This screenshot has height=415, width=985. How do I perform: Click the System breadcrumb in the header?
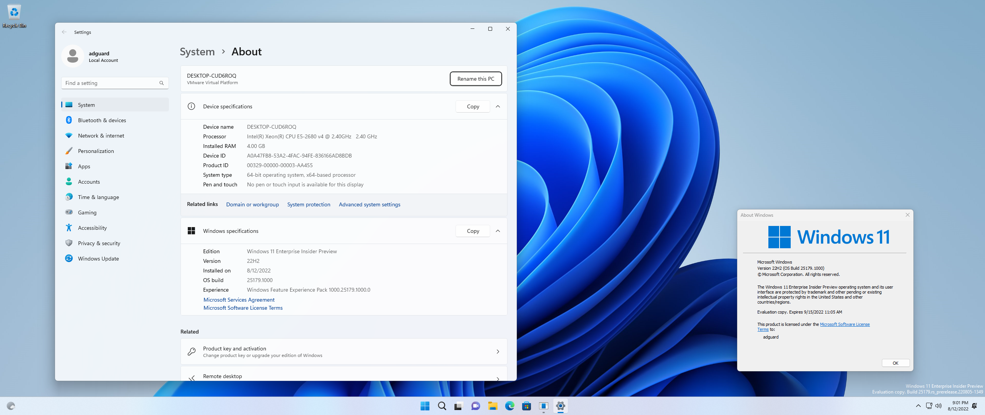[197, 51]
